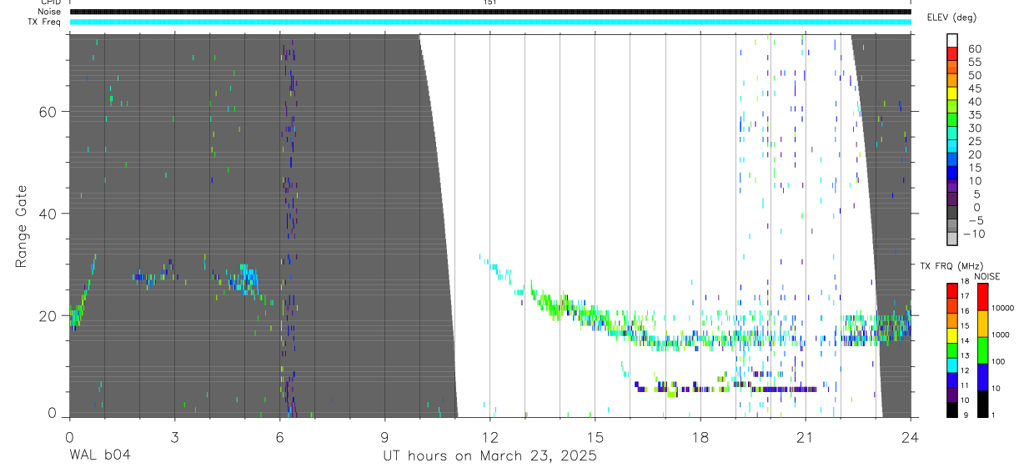This screenshot has height=473, width=1024.
Task: Click x-axis hour label '18'
Action: tap(700, 436)
